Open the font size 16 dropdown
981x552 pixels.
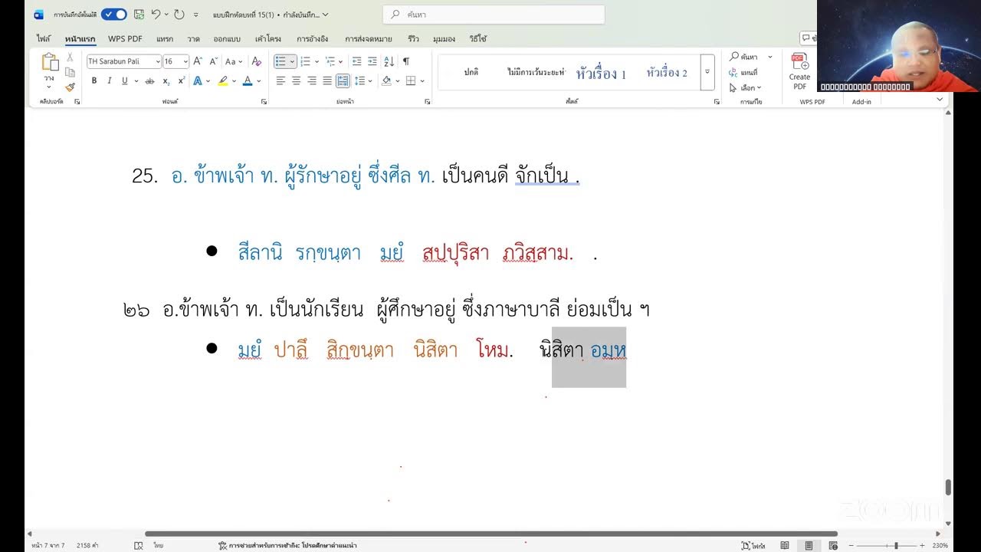coord(185,61)
